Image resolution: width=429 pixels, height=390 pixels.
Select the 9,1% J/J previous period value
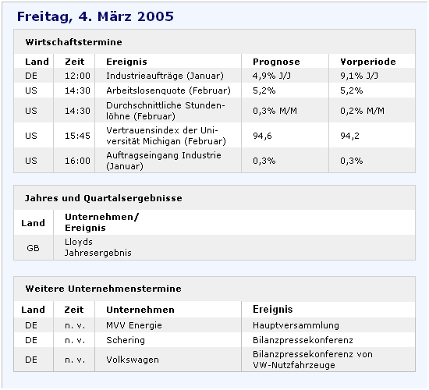coord(359,76)
